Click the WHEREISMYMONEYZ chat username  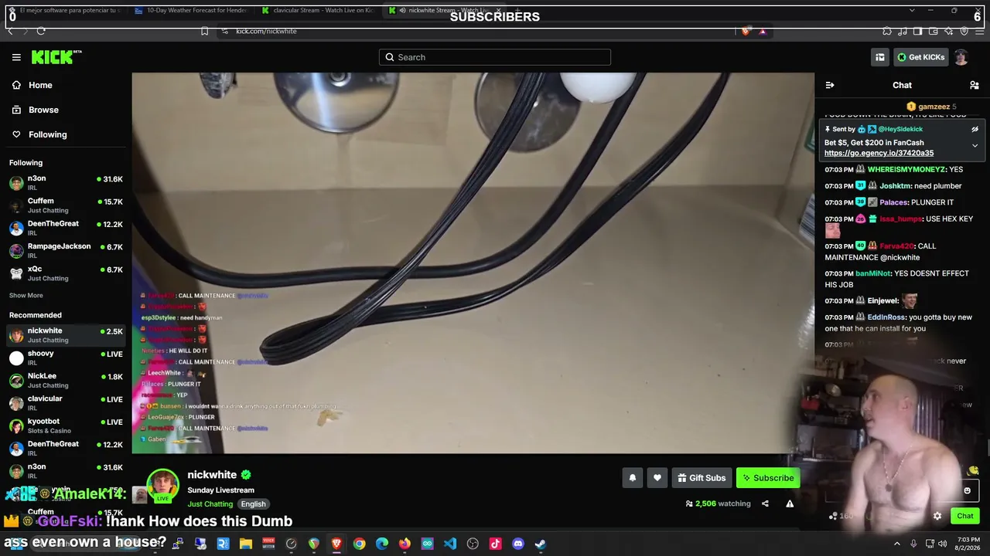906,169
